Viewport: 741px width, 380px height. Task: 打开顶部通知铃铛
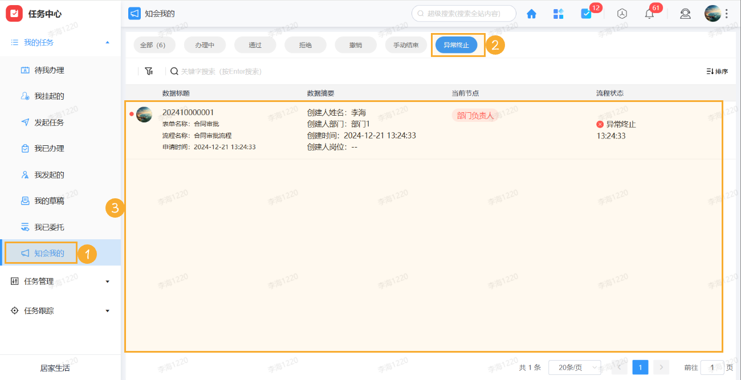pos(649,13)
